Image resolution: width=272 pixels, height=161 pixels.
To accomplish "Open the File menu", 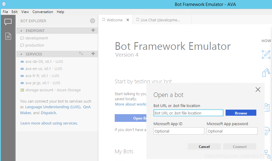I will coord(5,12).
